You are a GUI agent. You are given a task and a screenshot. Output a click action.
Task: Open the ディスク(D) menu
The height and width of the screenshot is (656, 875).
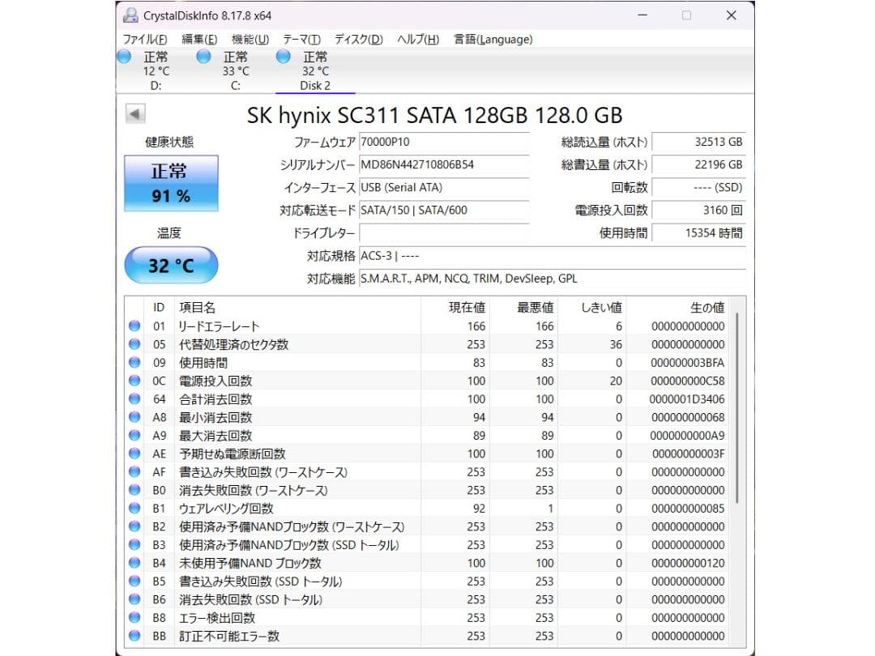[x=356, y=39]
